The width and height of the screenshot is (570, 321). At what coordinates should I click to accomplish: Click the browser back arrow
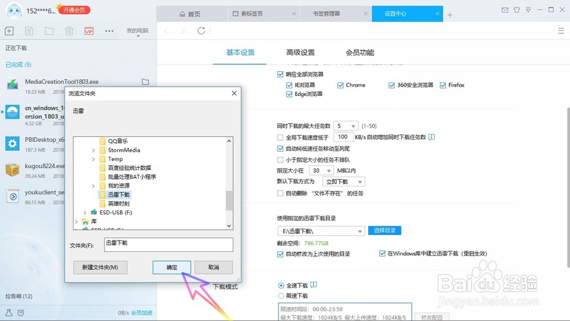166,31
